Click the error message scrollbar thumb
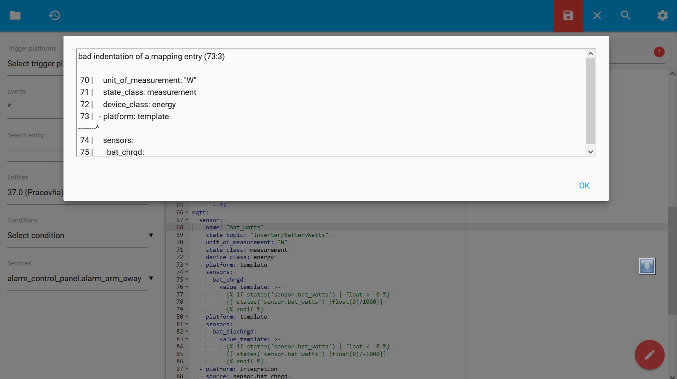677x379 pixels. pyautogui.click(x=591, y=101)
